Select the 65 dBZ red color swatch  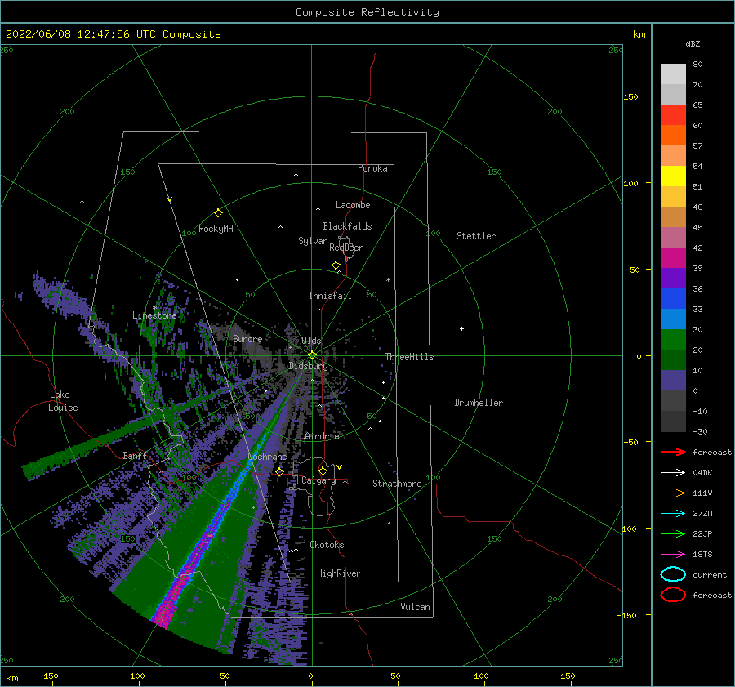pos(673,115)
